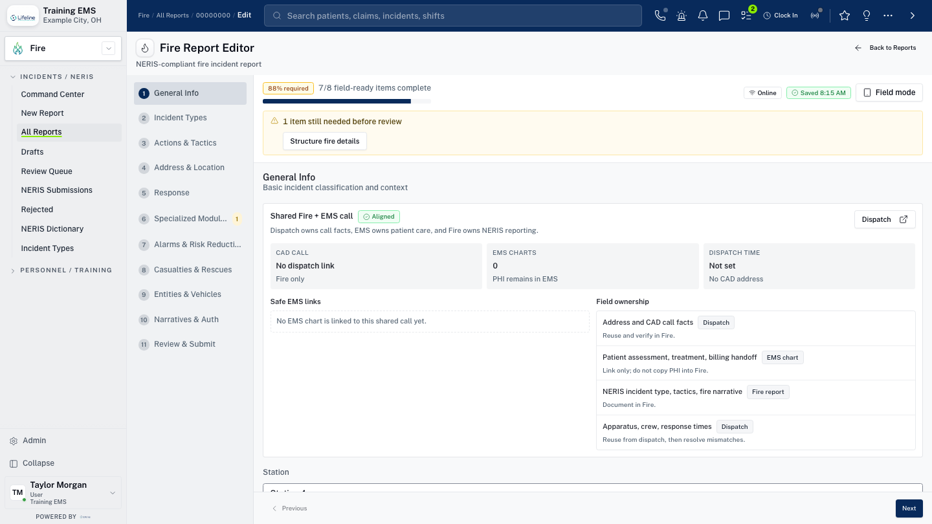Go to step 3 Actions & Tactics
The height and width of the screenshot is (524, 932).
click(190, 143)
